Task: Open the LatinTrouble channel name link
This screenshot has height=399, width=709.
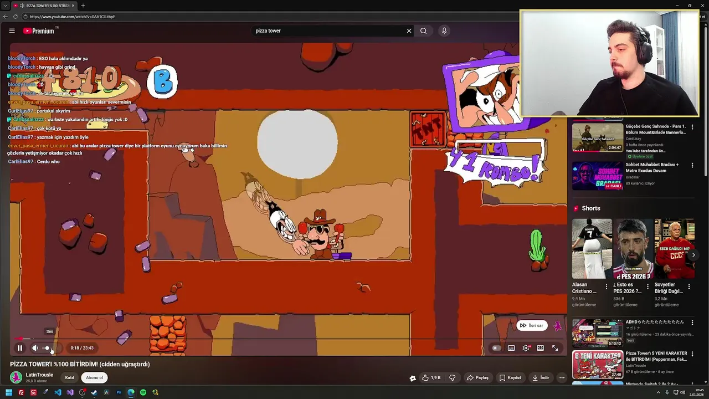Action: 39,375
